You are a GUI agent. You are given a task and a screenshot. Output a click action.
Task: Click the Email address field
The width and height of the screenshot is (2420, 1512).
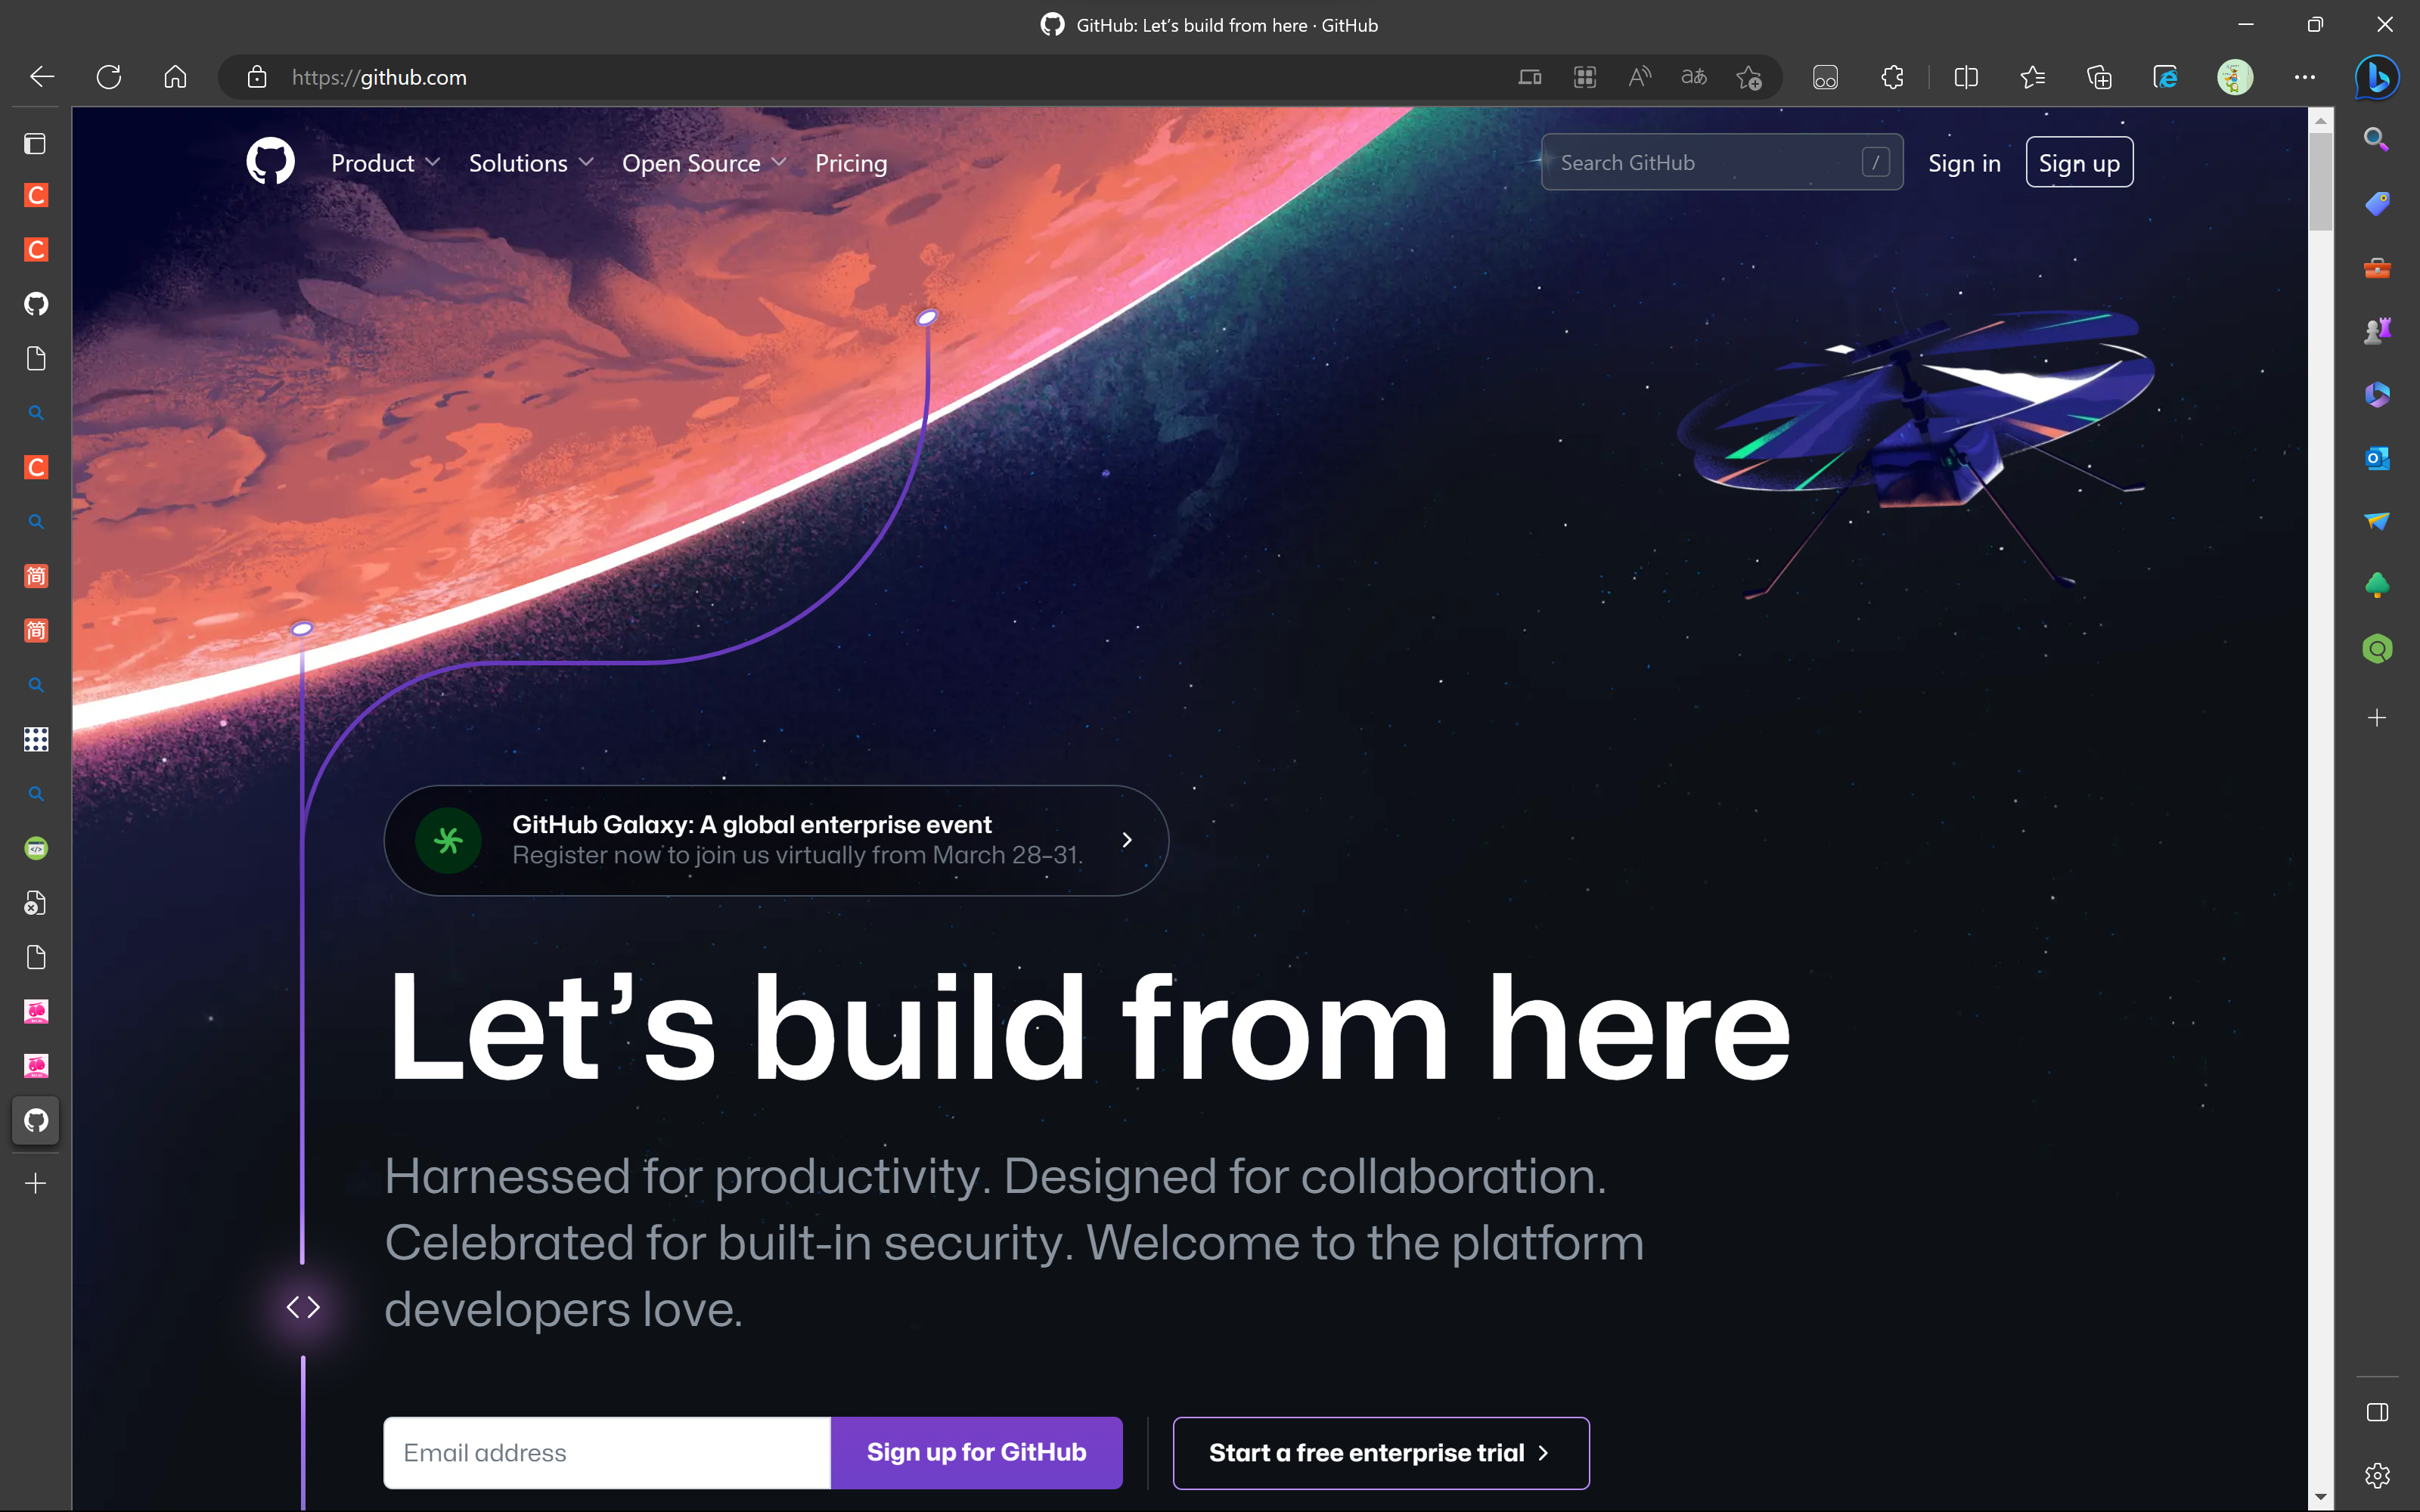[607, 1452]
